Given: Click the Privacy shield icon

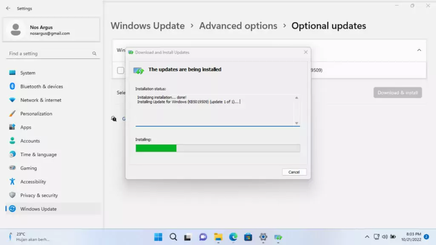Looking at the screenshot, I should (x=12, y=195).
